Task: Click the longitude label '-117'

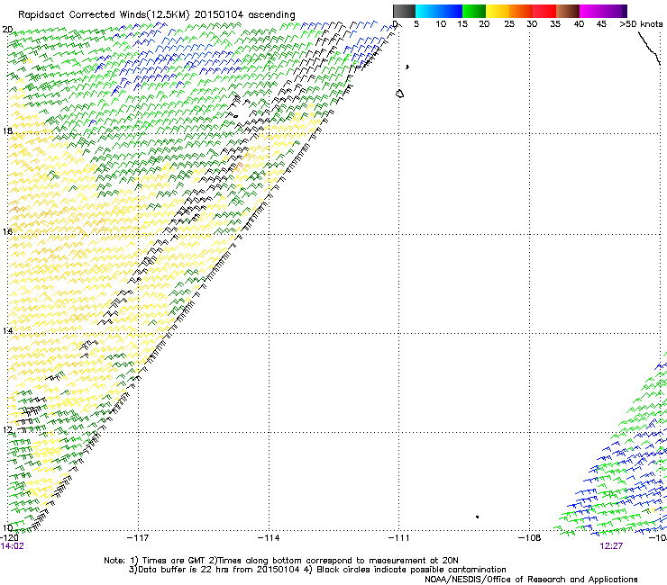Action: (x=138, y=538)
